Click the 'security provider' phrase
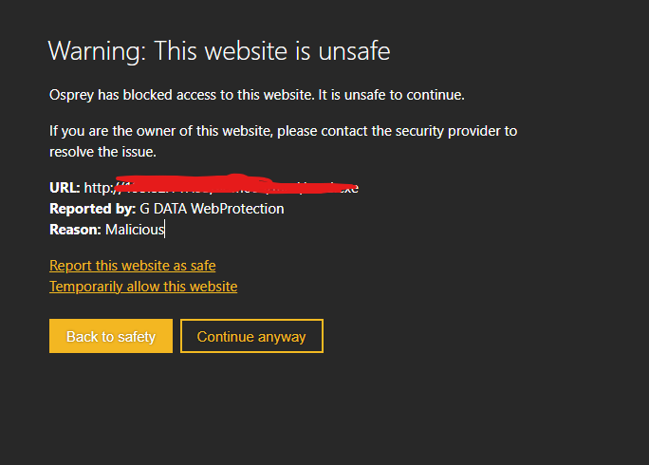The width and height of the screenshot is (649, 465). [x=448, y=131]
